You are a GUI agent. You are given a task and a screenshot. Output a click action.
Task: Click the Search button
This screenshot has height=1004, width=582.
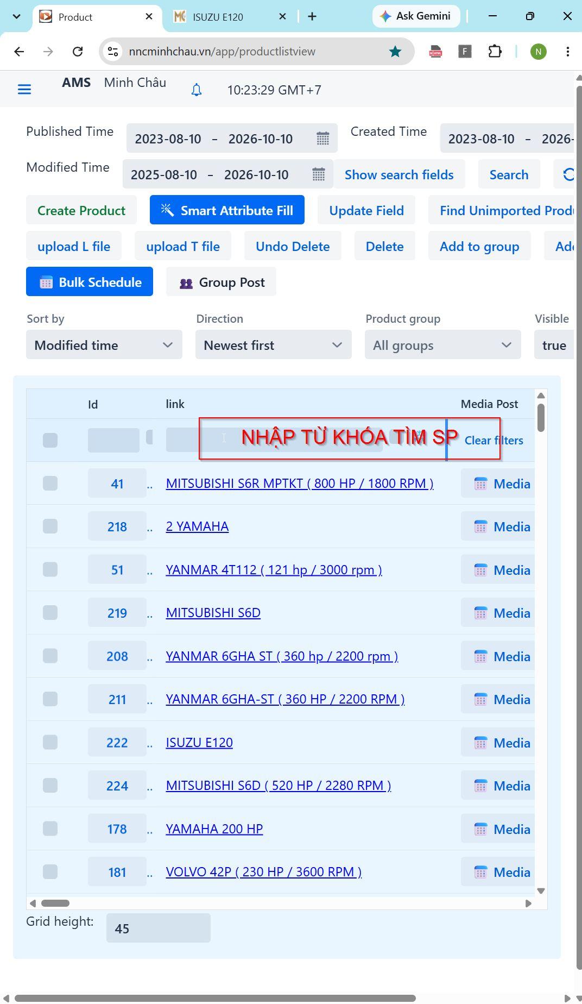(509, 174)
